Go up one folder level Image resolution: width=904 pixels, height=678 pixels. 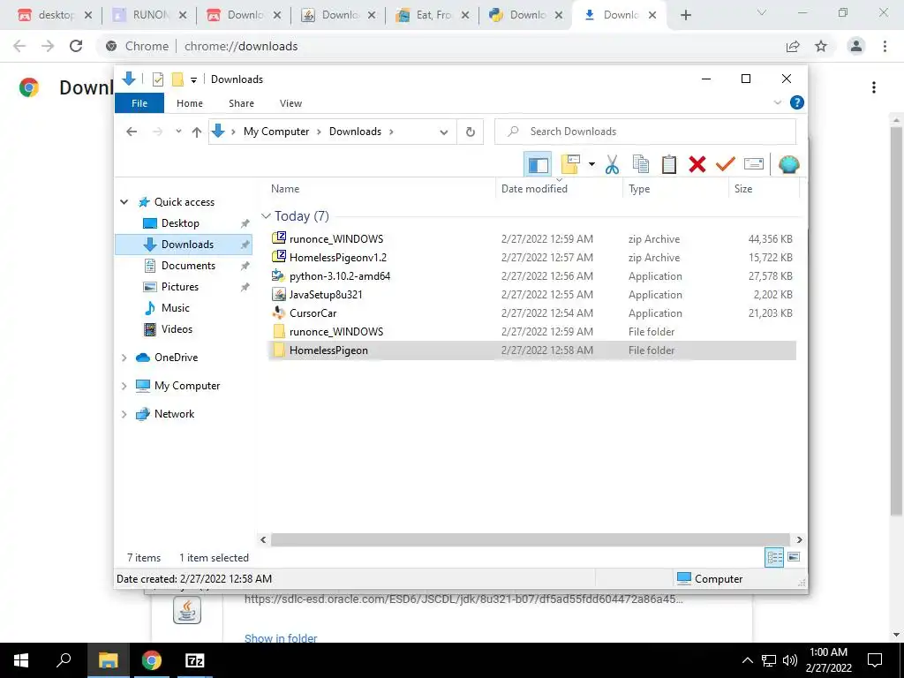197,132
